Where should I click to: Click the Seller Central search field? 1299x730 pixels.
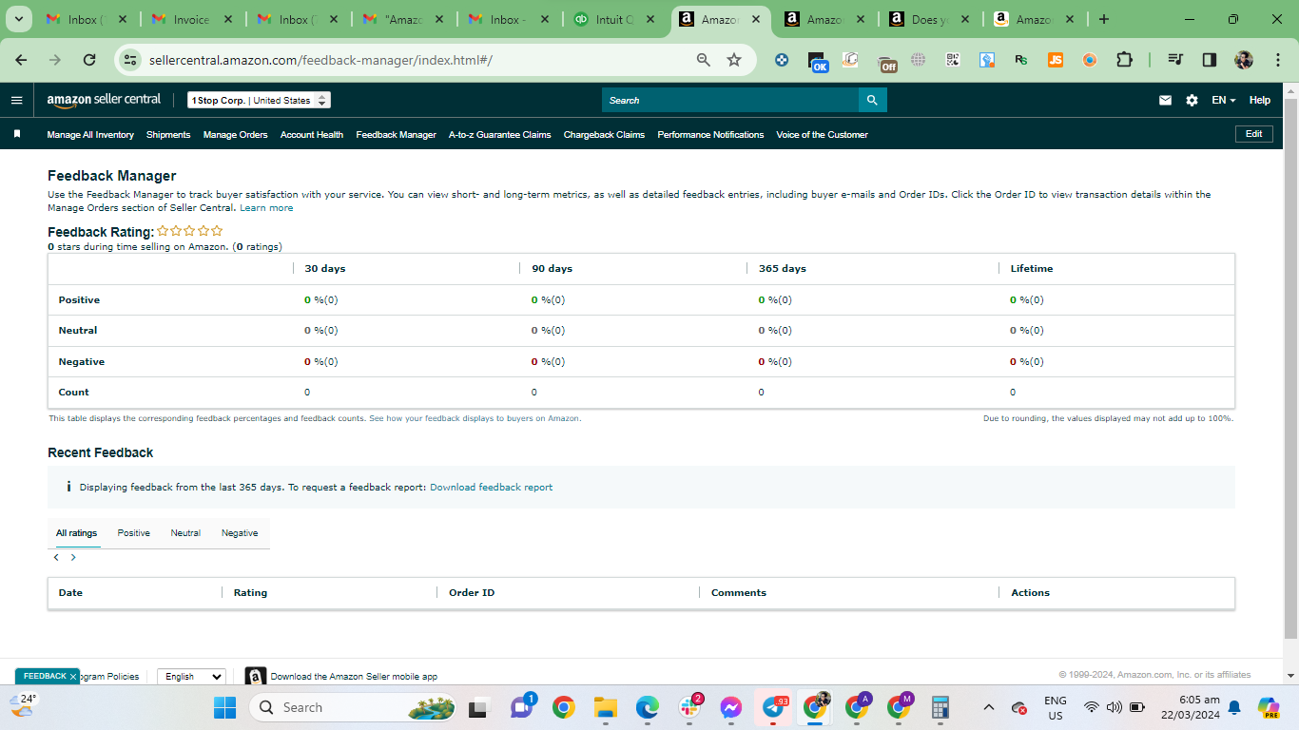730,100
